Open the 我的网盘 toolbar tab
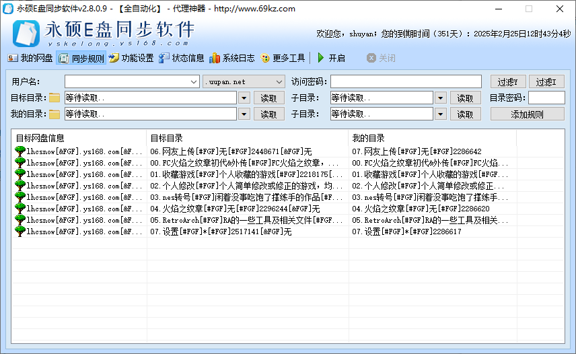576x354 pixels. pyautogui.click(x=30, y=58)
